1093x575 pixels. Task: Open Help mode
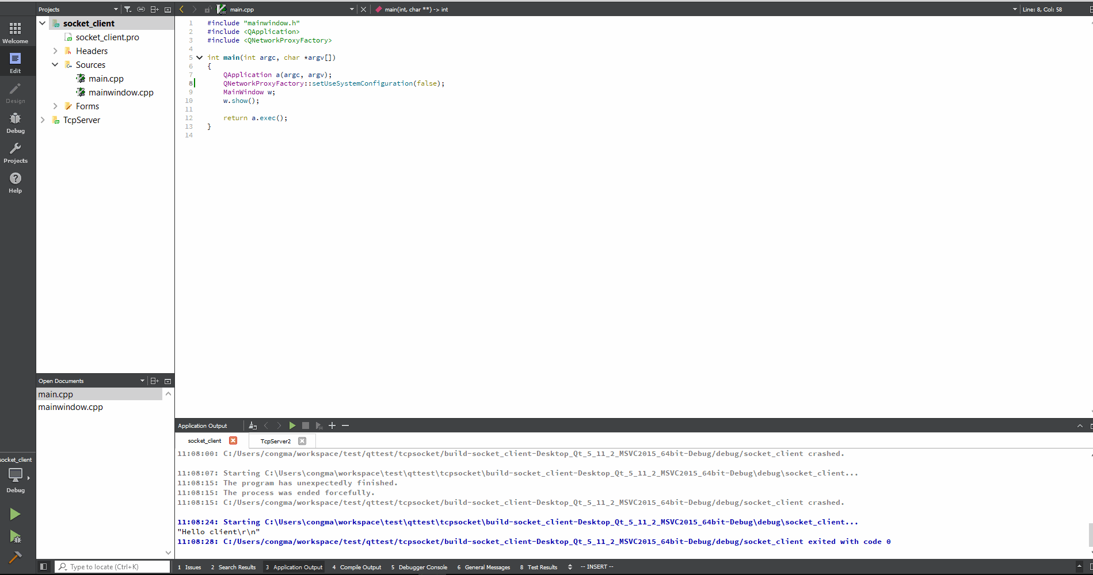[15, 182]
